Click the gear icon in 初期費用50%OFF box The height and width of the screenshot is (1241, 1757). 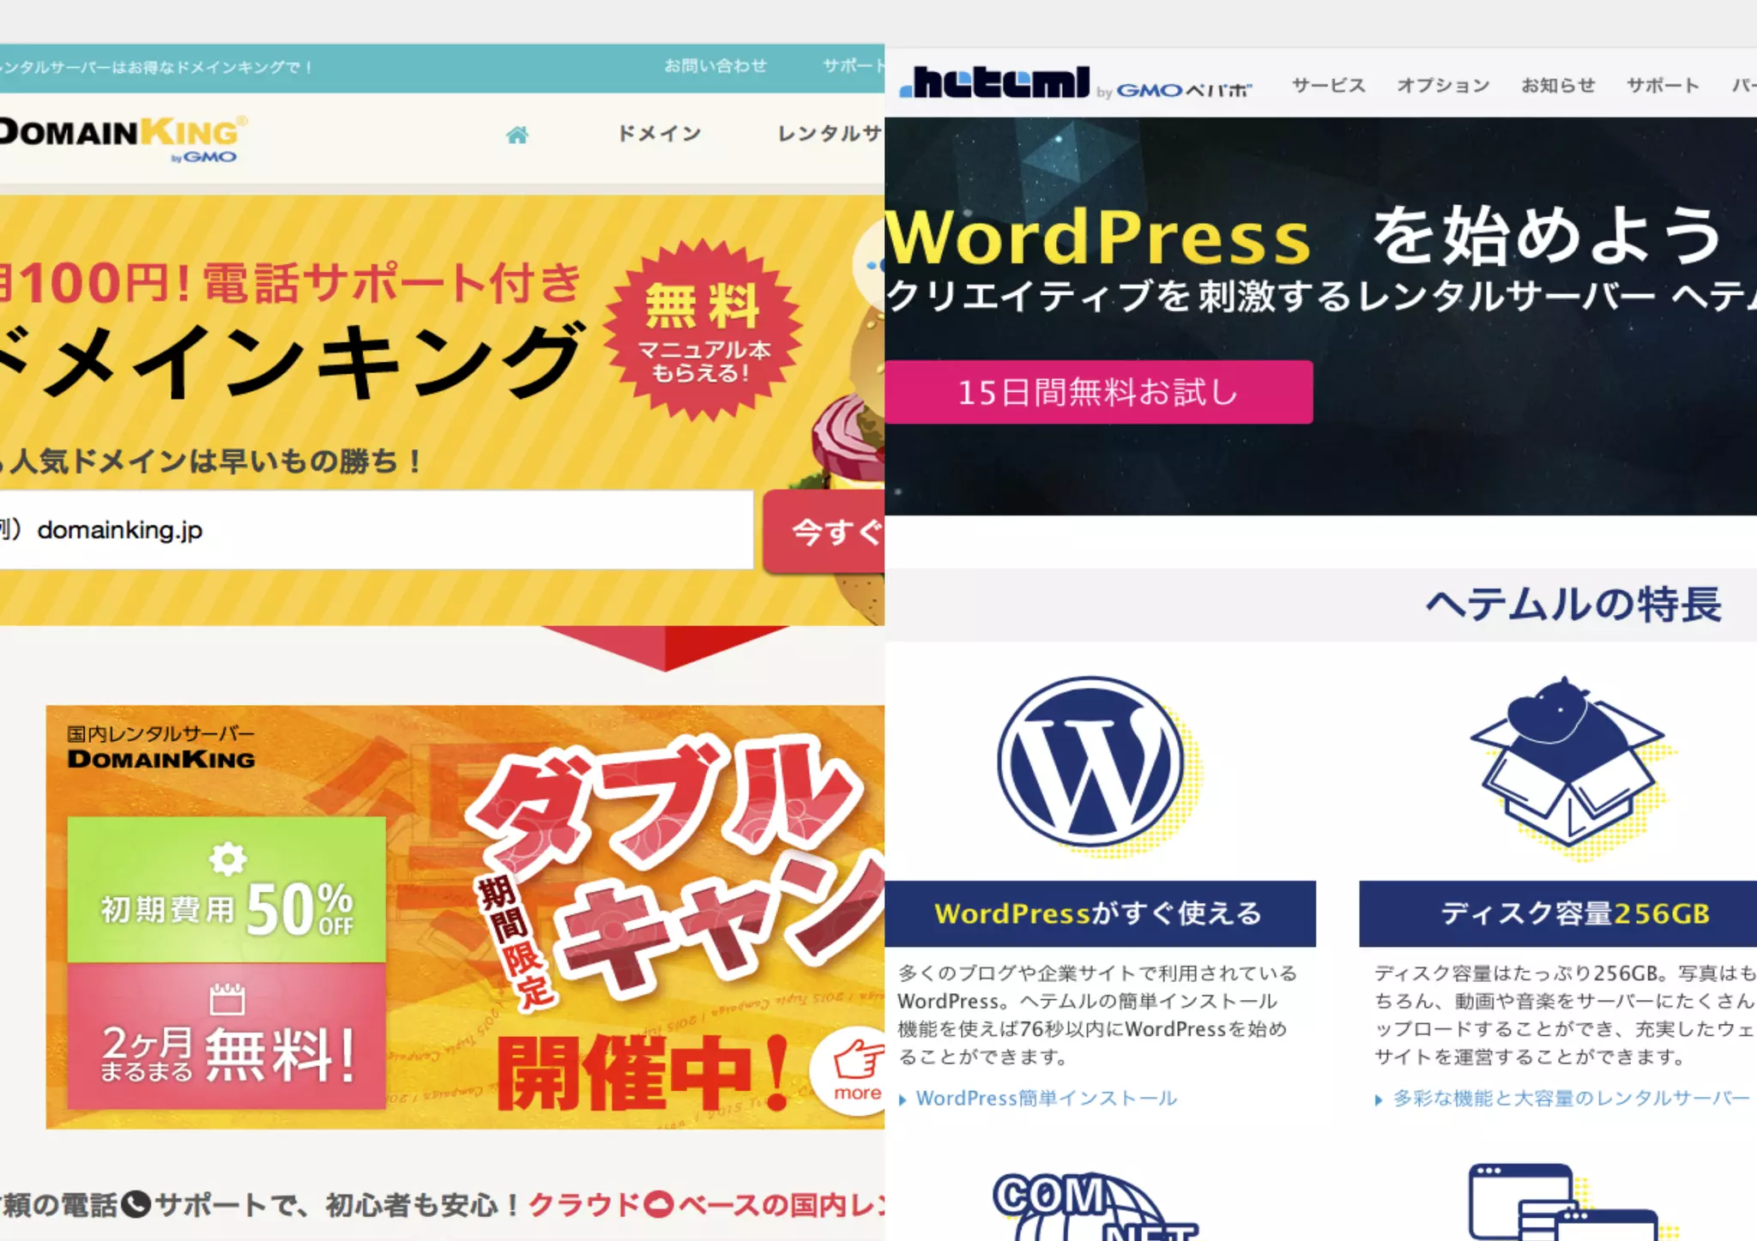tap(227, 858)
